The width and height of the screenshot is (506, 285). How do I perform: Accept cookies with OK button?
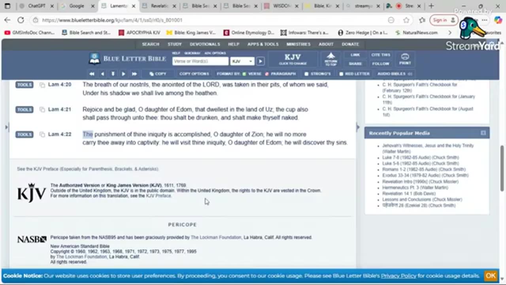[491, 275]
